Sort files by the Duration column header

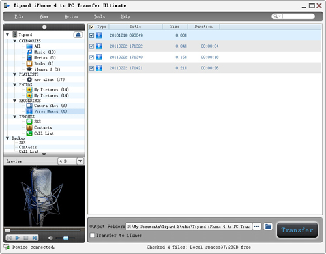point(203,27)
